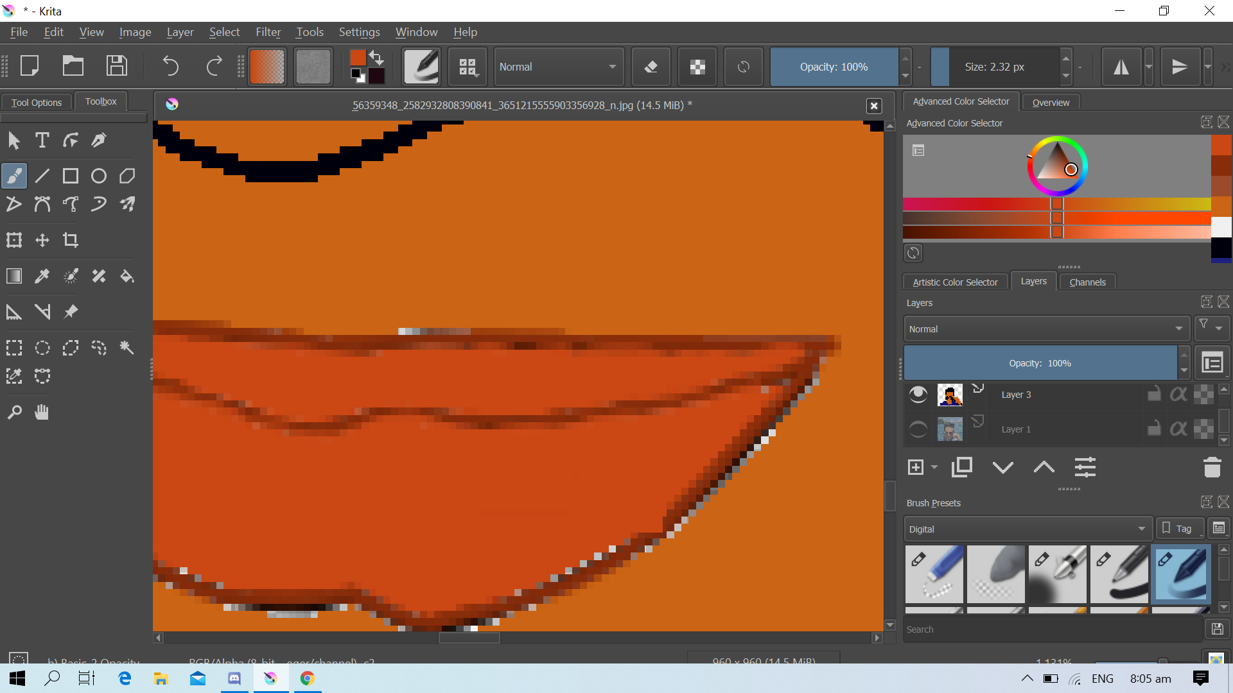The image size is (1233, 693).
Task: Toggle alpha lock checker on Layer 3
Action: pos(1204,394)
